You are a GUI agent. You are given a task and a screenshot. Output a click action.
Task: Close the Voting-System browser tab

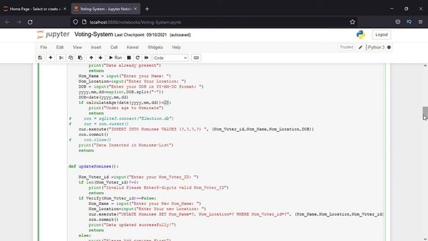[135, 9]
